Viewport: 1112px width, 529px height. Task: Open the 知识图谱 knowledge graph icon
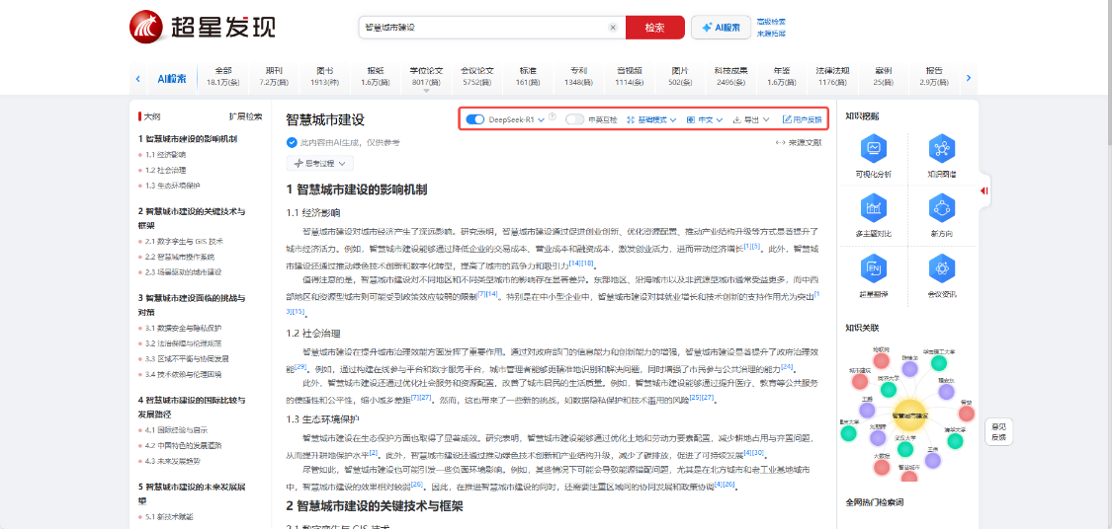coord(941,150)
